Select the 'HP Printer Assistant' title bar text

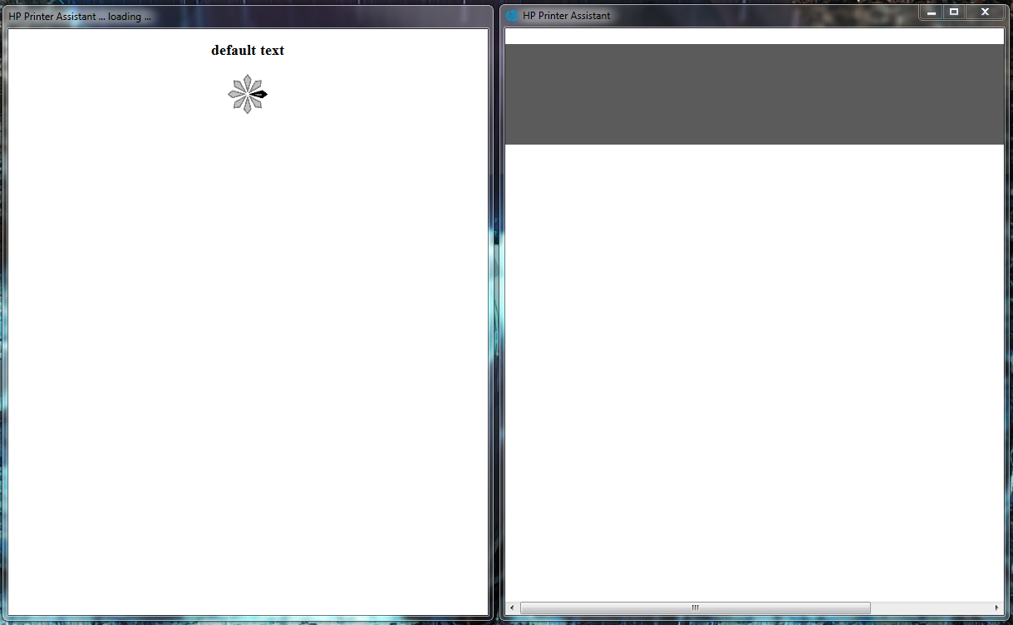[565, 15]
